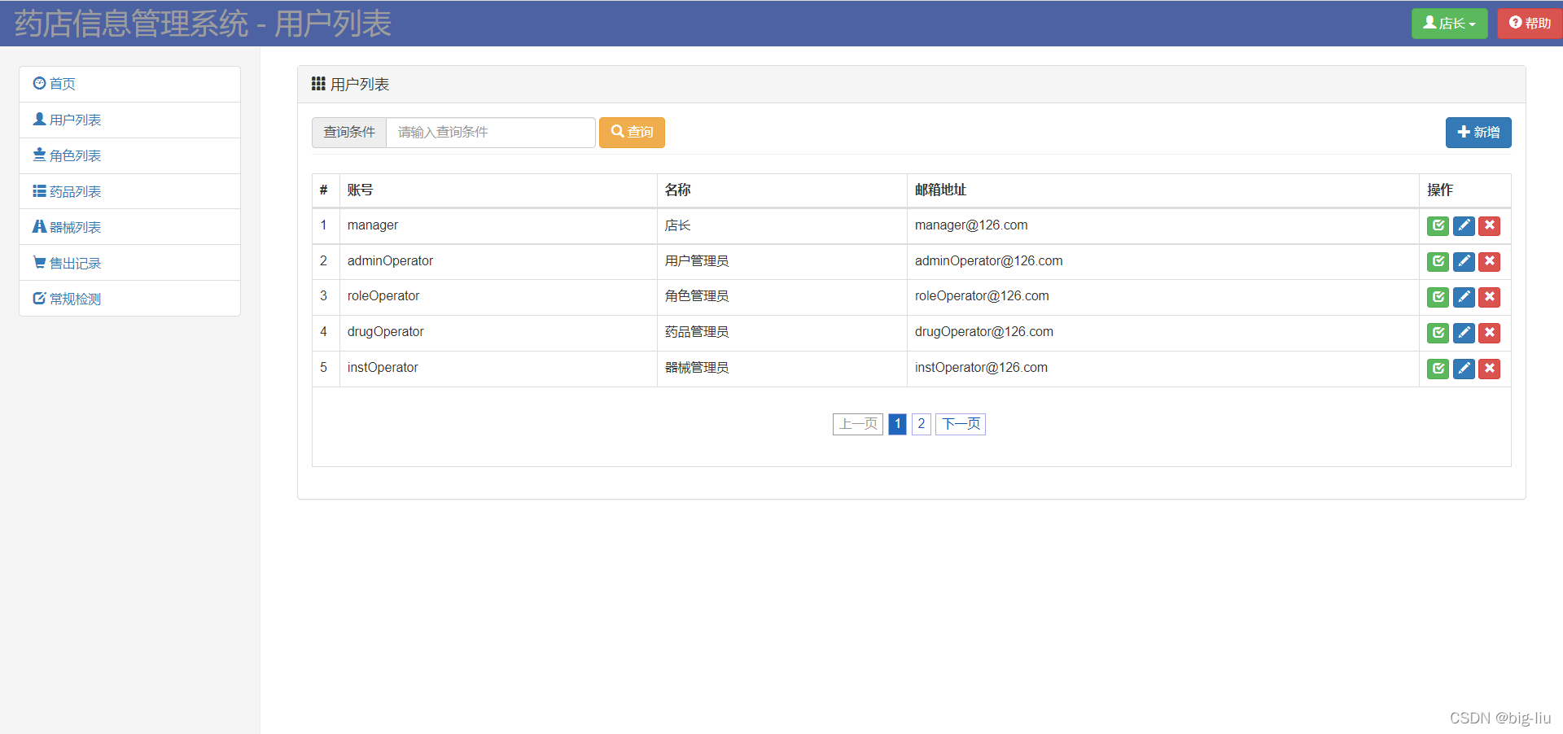Delete the roleOperator user with red X
Viewport: 1563px width, 734px height.
coord(1490,297)
